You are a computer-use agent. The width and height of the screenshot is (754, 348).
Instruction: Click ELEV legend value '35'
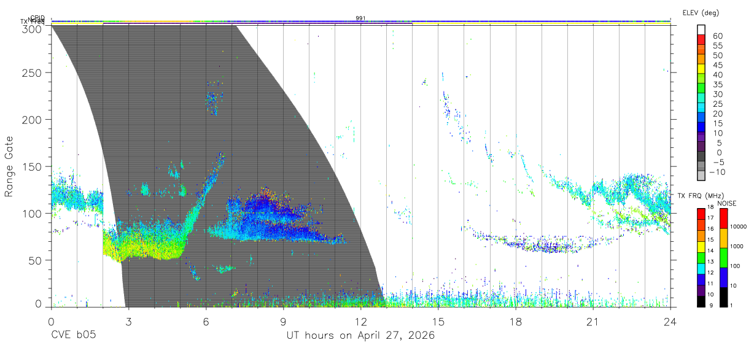point(718,85)
